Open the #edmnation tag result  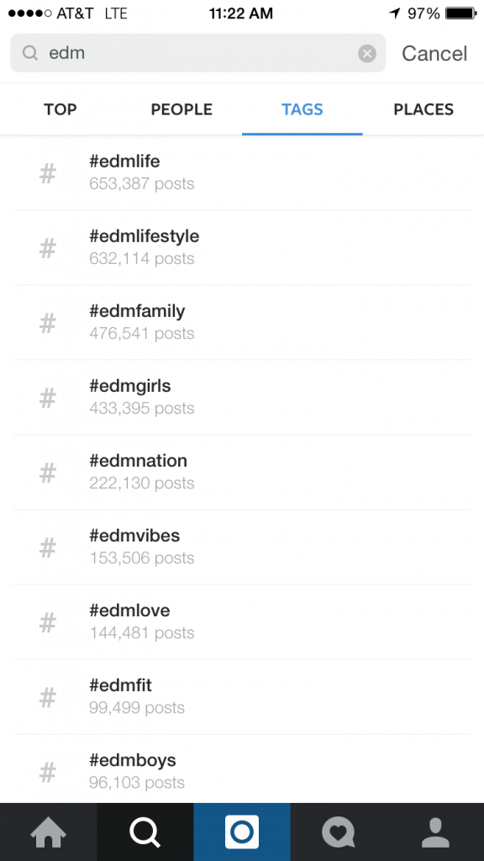242,473
